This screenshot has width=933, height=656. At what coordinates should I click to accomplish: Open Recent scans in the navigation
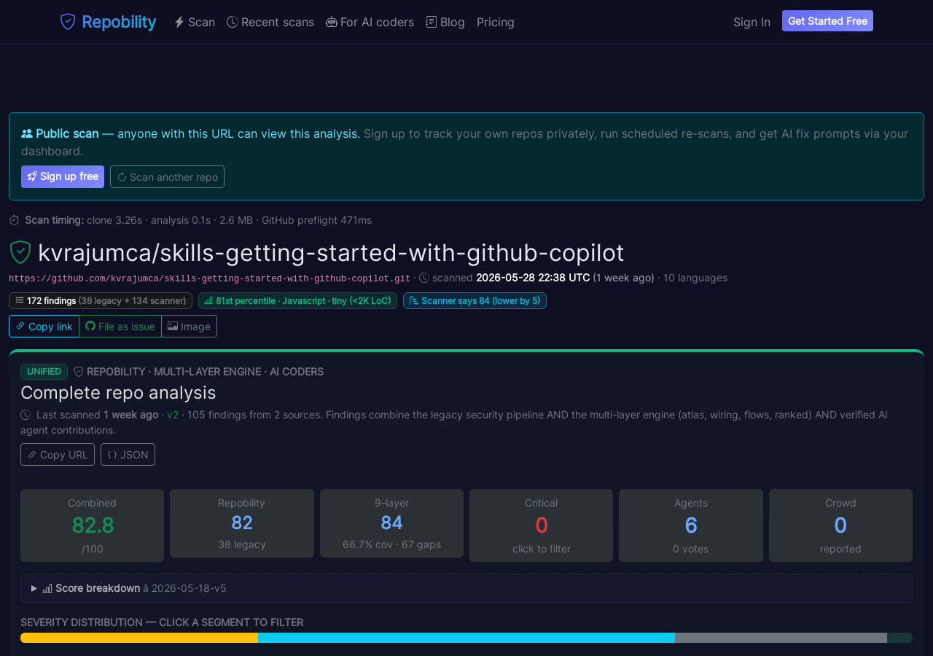[270, 22]
